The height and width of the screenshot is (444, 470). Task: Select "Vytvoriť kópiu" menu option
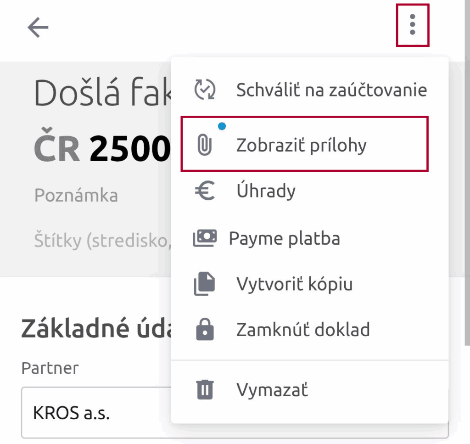click(x=294, y=284)
